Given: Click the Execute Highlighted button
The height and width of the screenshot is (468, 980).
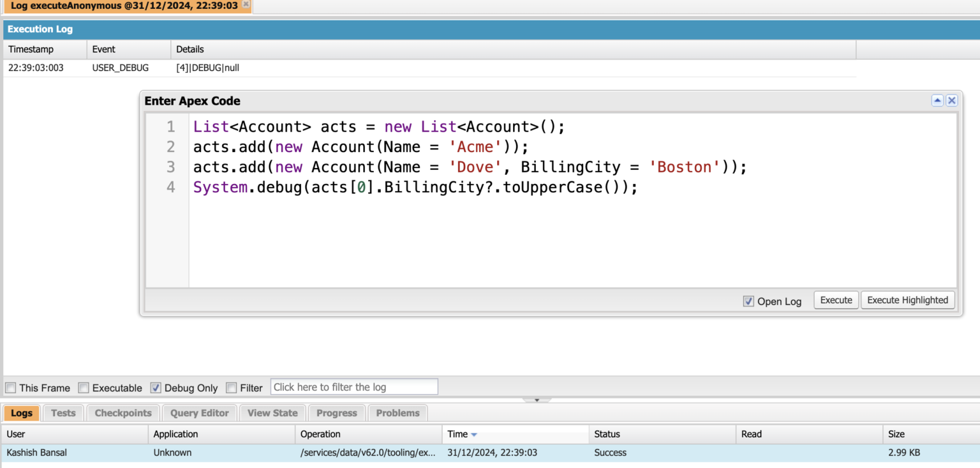Looking at the screenshot, I should tap(907, 299).
